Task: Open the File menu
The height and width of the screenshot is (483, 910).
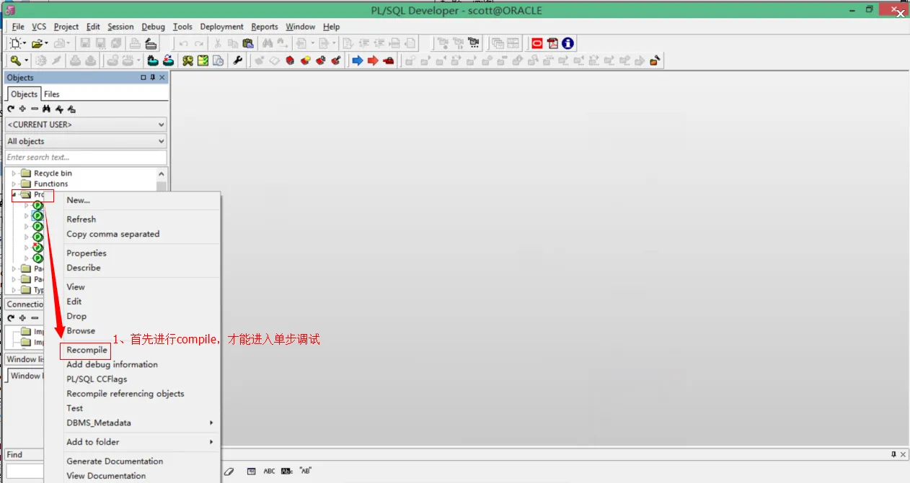Action: pos(18,27)
